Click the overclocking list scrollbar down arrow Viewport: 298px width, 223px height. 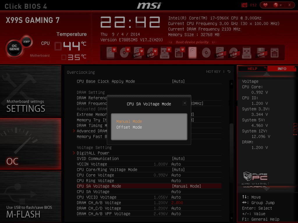pyautogui.click(x=231, y=218)
